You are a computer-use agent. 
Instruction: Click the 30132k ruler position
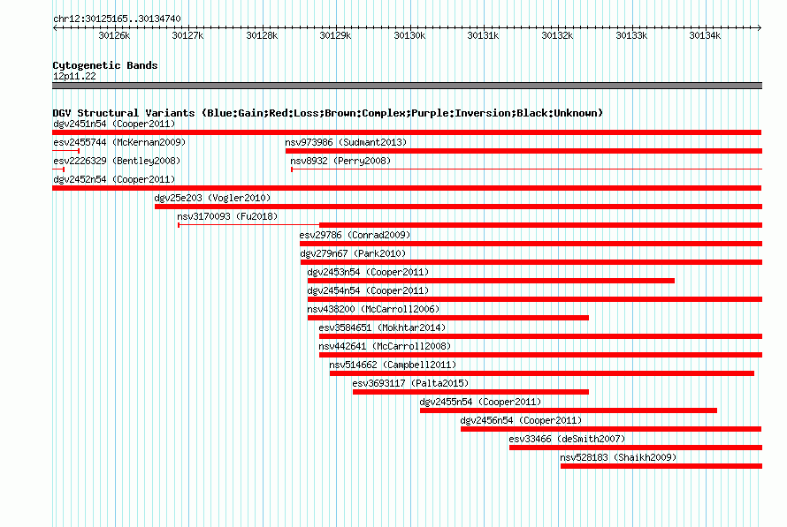tap(557, 35)
